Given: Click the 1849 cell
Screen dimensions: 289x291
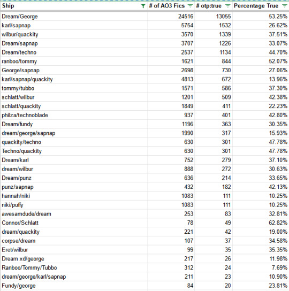Looking at the screenshot, I should pos(171,106).
